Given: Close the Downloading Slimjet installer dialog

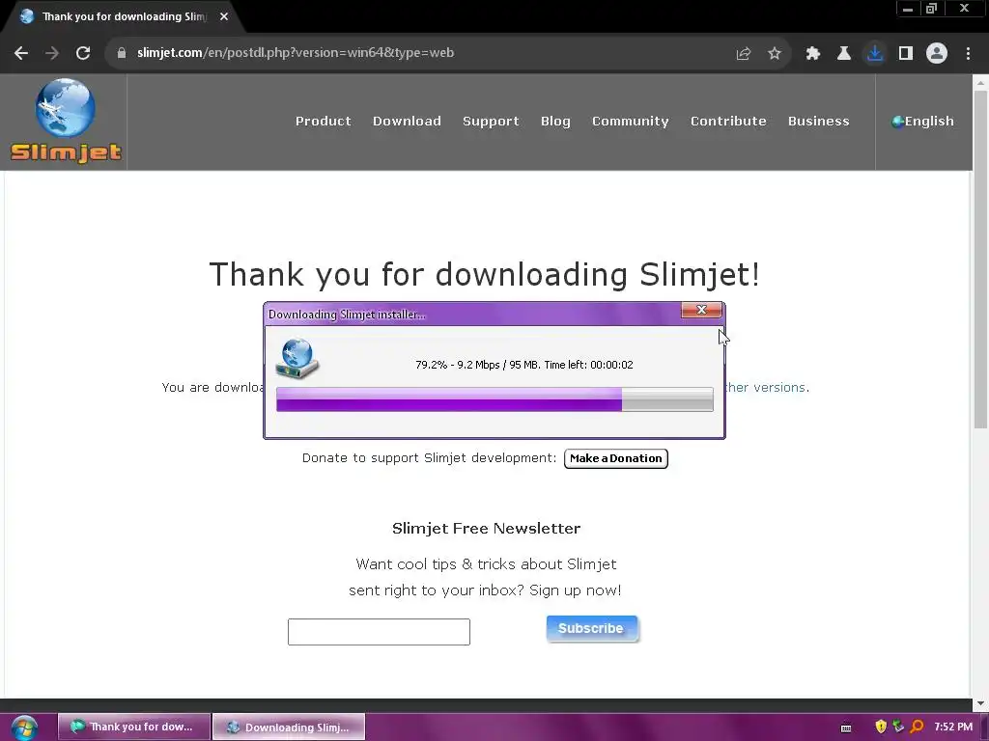Looking at the screenshot, I should [x=701, y=310].
